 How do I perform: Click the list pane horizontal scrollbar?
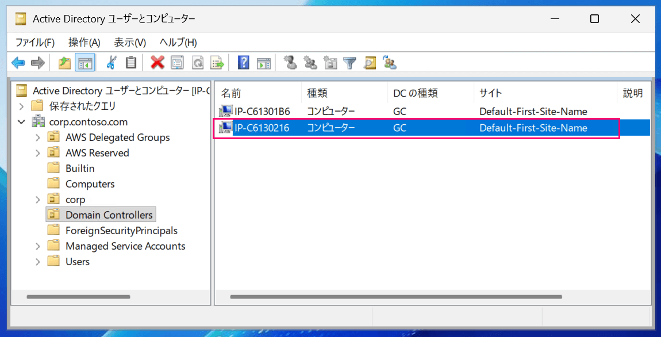click(x=396, y=297)
